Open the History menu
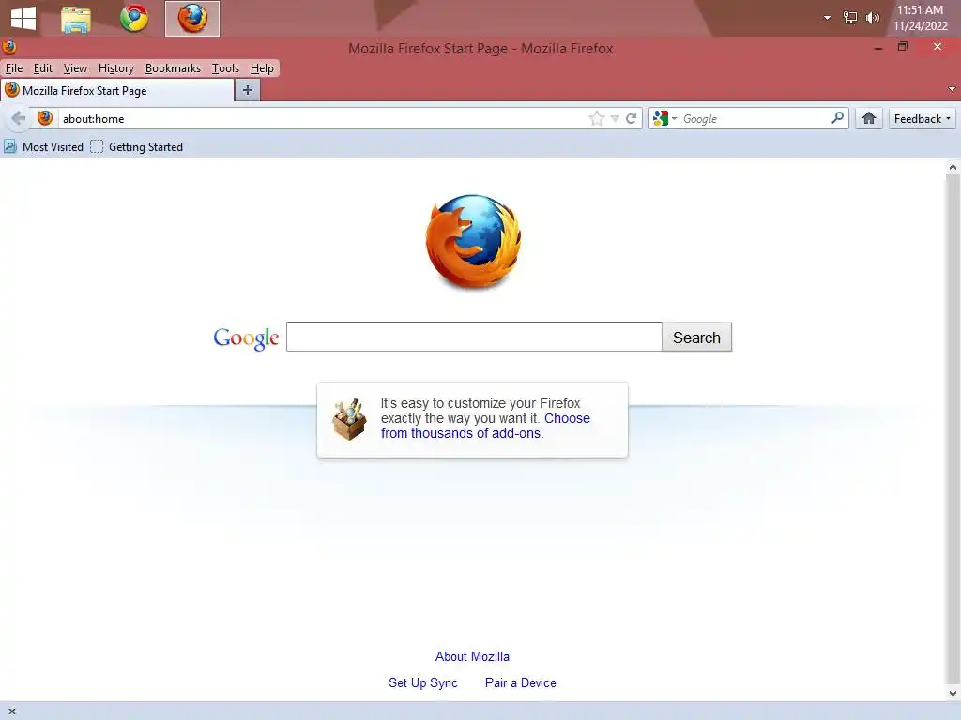Image resolution: width=961 pixels, height=720 pixels. (115, 67)
